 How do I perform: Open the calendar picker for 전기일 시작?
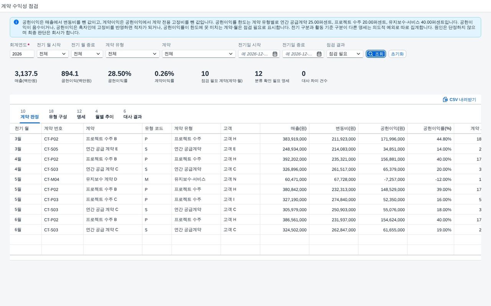(x=275, y=54)
